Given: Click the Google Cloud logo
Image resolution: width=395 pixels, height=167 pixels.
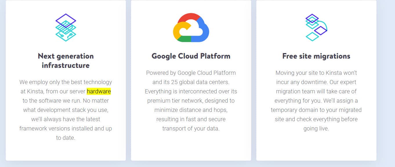Looking at the screenshot, I should (191, 28).
